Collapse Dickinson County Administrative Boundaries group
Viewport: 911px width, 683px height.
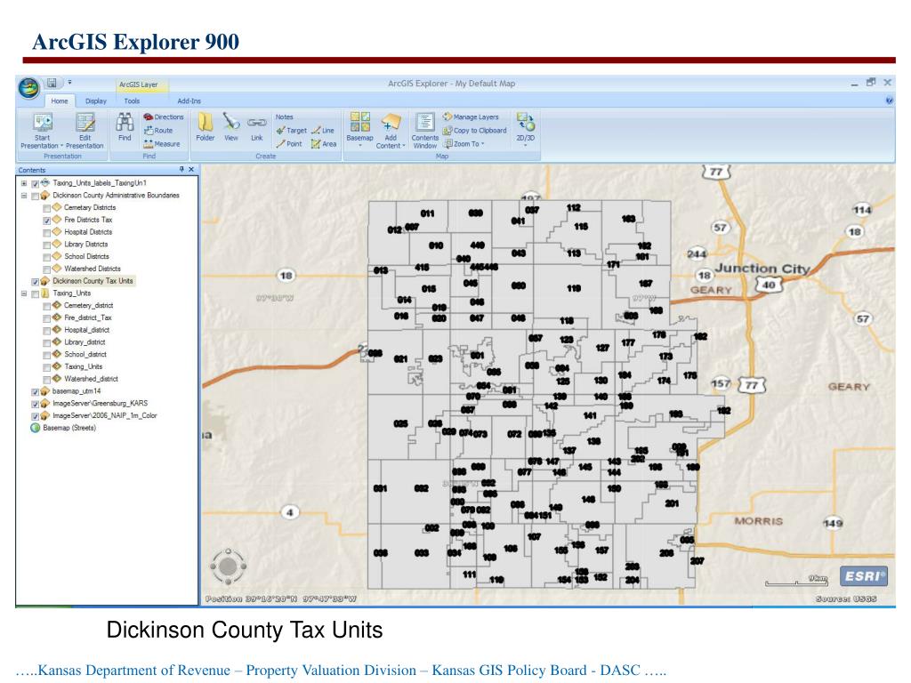[24, 196]
